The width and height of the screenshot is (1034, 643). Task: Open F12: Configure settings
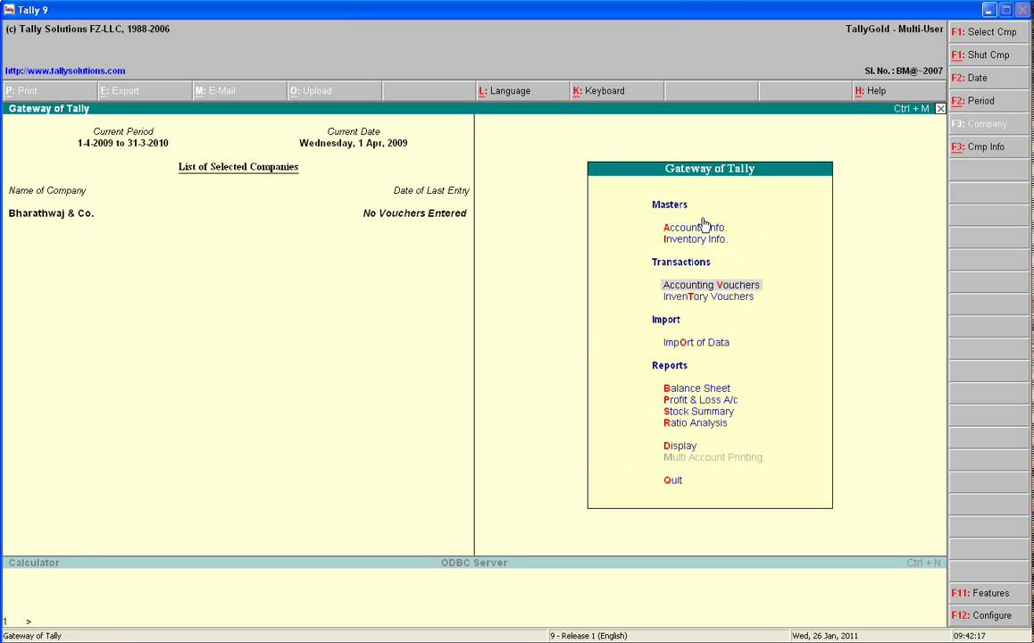[988, 615]
